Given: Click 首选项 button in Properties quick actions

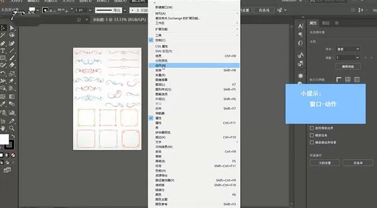Looking at the screenshot, I should [358, 163].
